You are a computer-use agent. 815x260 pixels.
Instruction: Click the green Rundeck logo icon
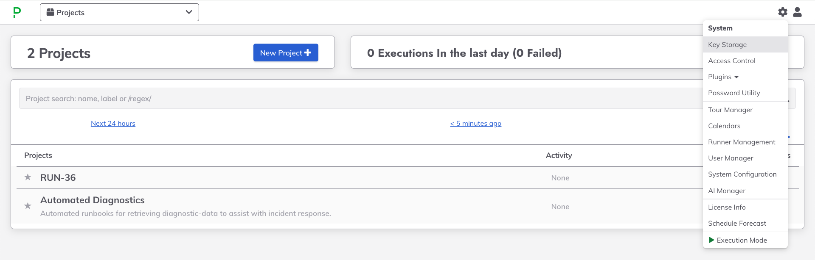pos(17,12)
